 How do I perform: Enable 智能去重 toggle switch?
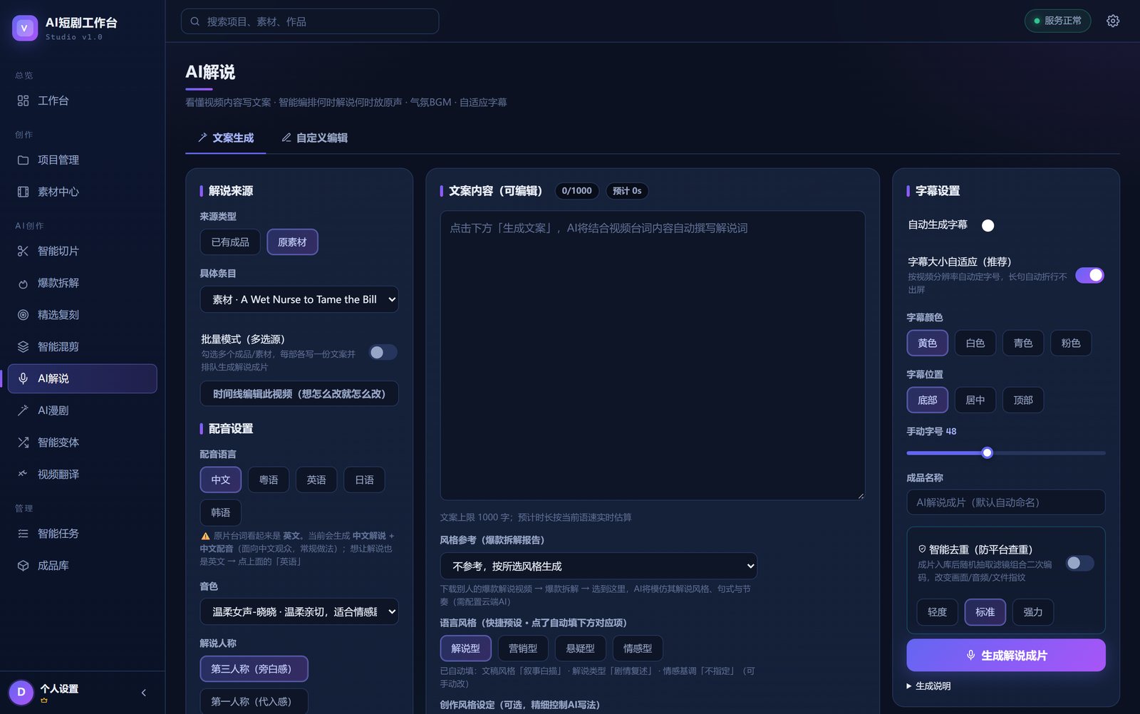tap(1079, 563)
